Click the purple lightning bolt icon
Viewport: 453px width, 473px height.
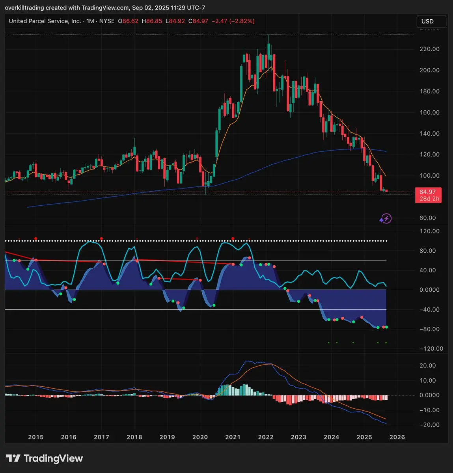386,219
